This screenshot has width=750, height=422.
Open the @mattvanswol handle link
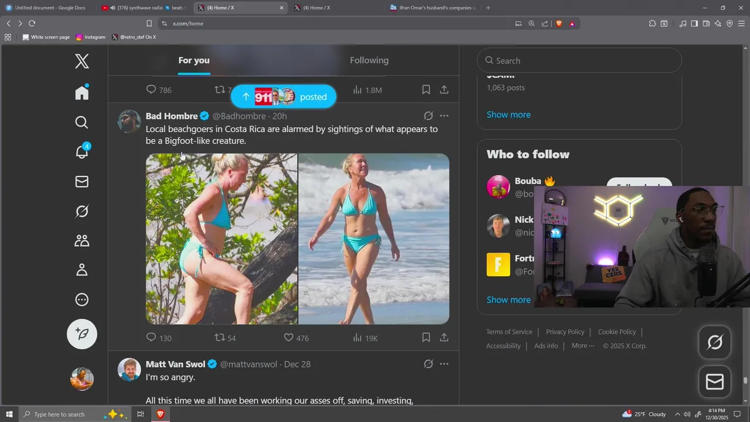tap(248, 364)
